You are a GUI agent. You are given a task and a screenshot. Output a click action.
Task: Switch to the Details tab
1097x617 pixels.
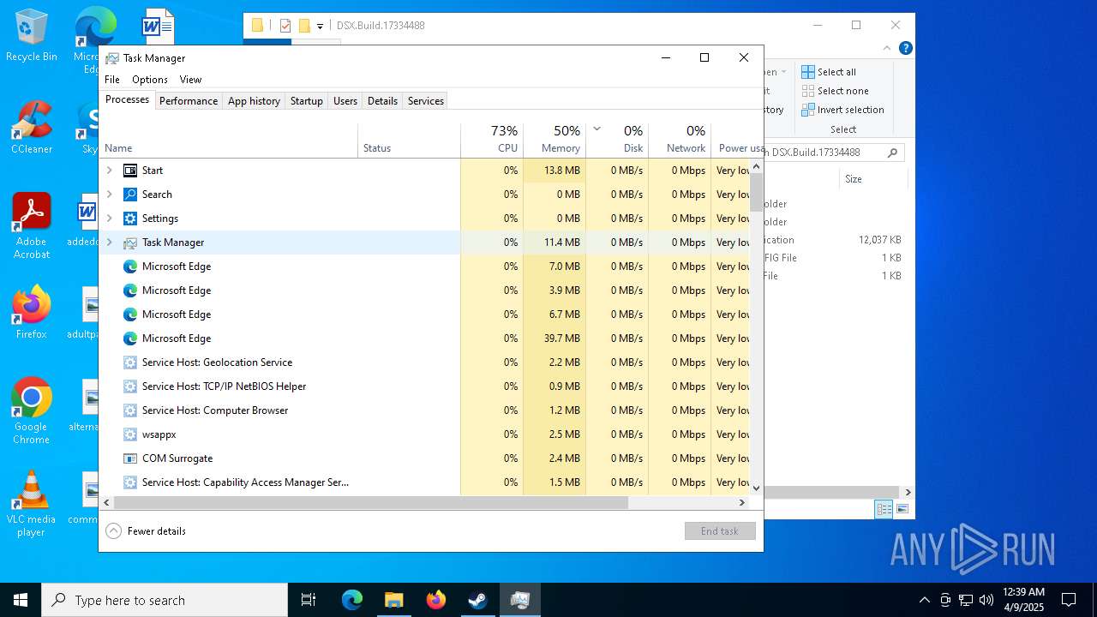(x=382, y=101)
